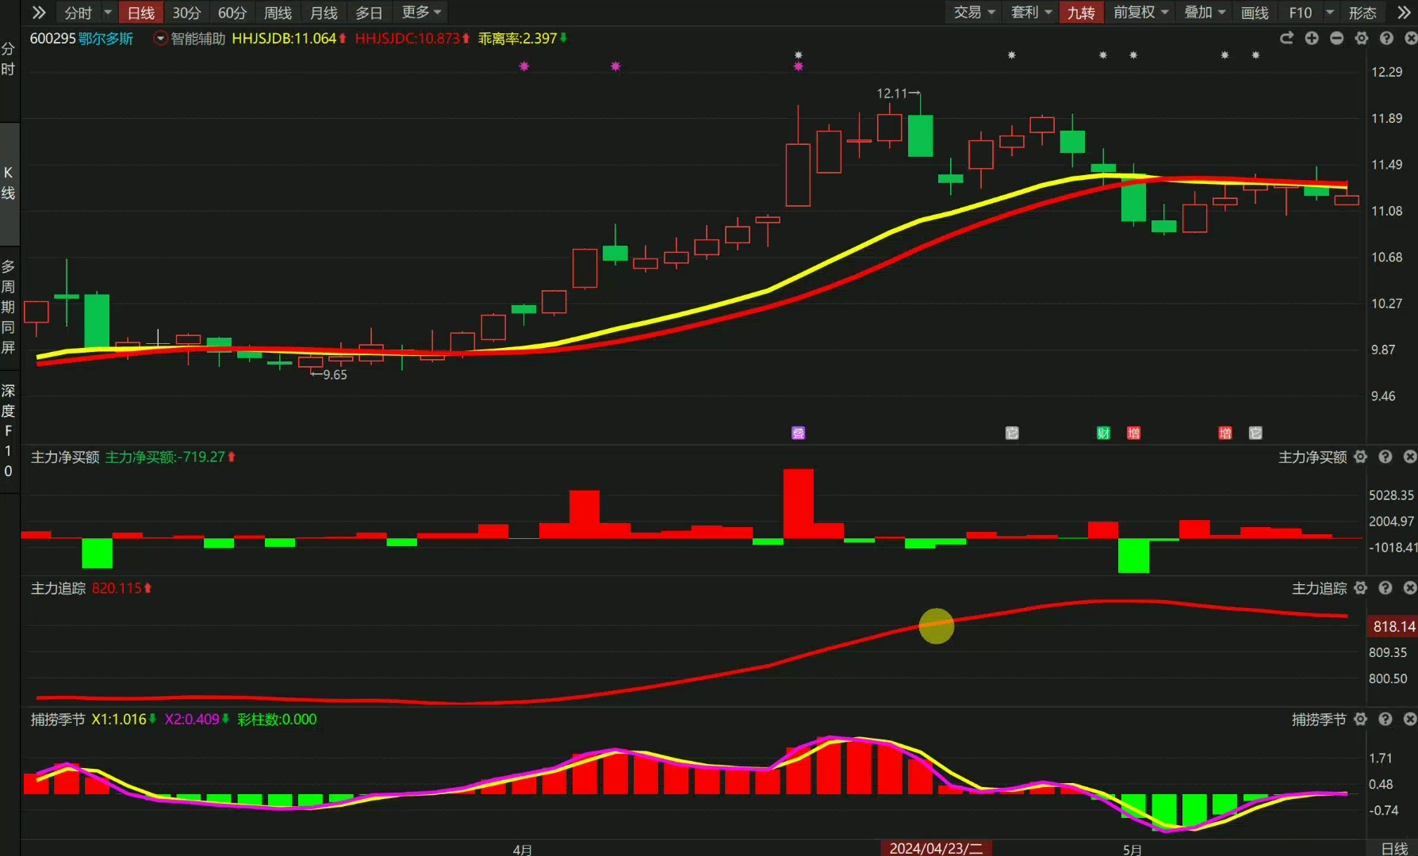Click first white star marker right of peak

1011,55
